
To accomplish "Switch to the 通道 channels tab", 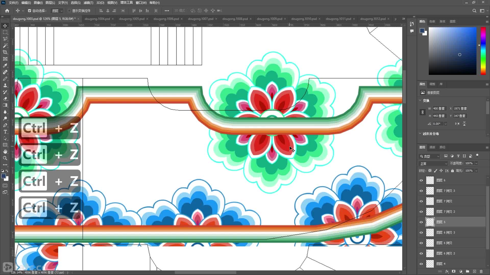I will point(432,147).
